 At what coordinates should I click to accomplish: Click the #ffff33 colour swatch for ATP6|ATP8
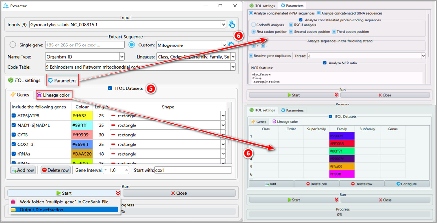coord(82,116)
